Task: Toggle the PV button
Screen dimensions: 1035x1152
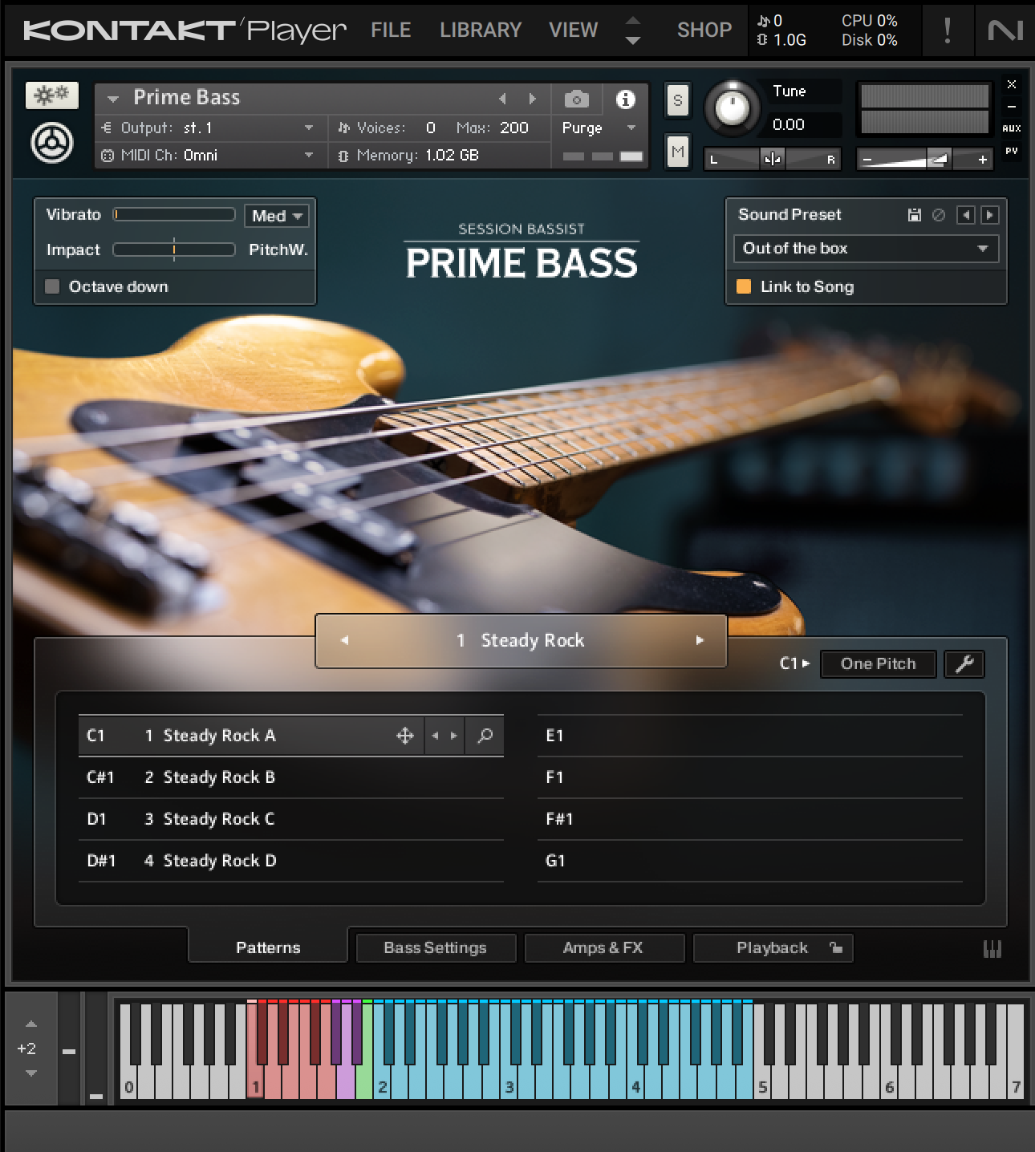Action: [x=1012, y=150]
